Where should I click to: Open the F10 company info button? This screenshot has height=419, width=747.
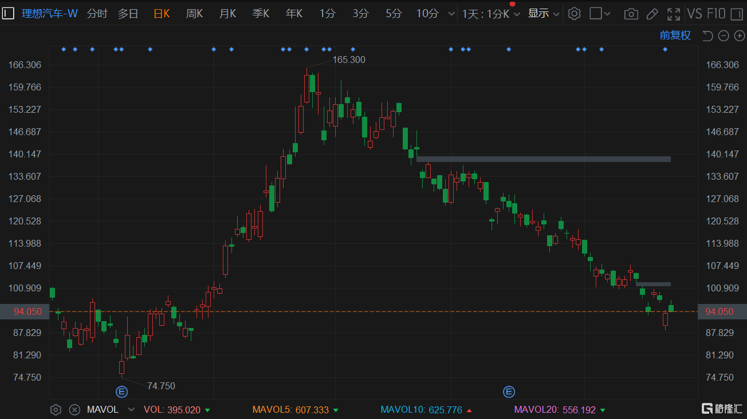tap(717, 14)
